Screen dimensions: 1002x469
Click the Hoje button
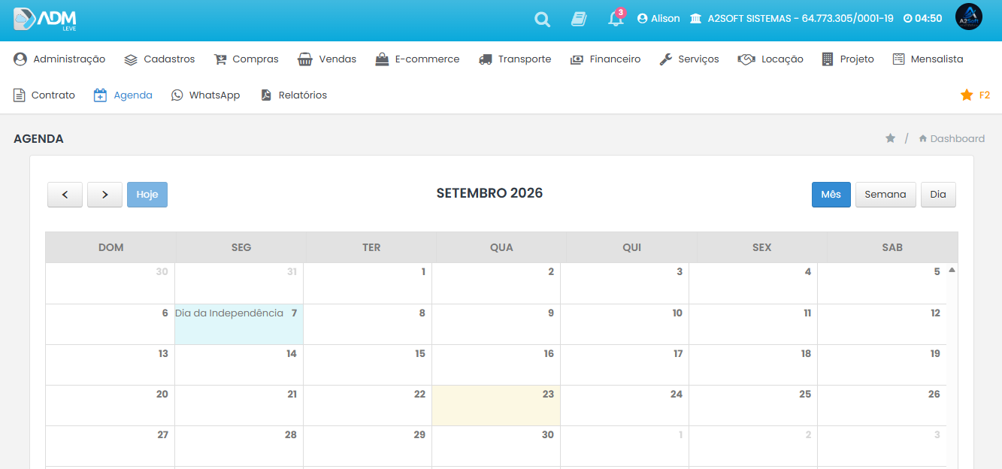pyautogui.click(x=147, y=195)
